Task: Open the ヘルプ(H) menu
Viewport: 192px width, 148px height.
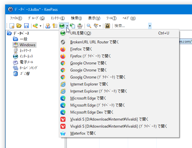Action: 129,18
